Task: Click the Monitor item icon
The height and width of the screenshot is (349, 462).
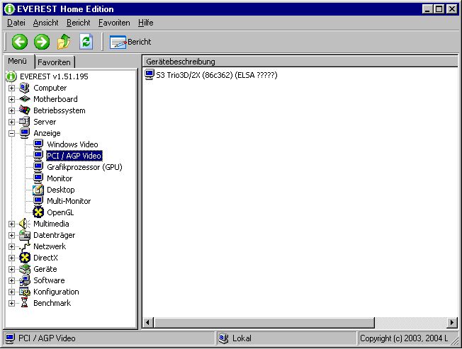Action: click(38, 178)
